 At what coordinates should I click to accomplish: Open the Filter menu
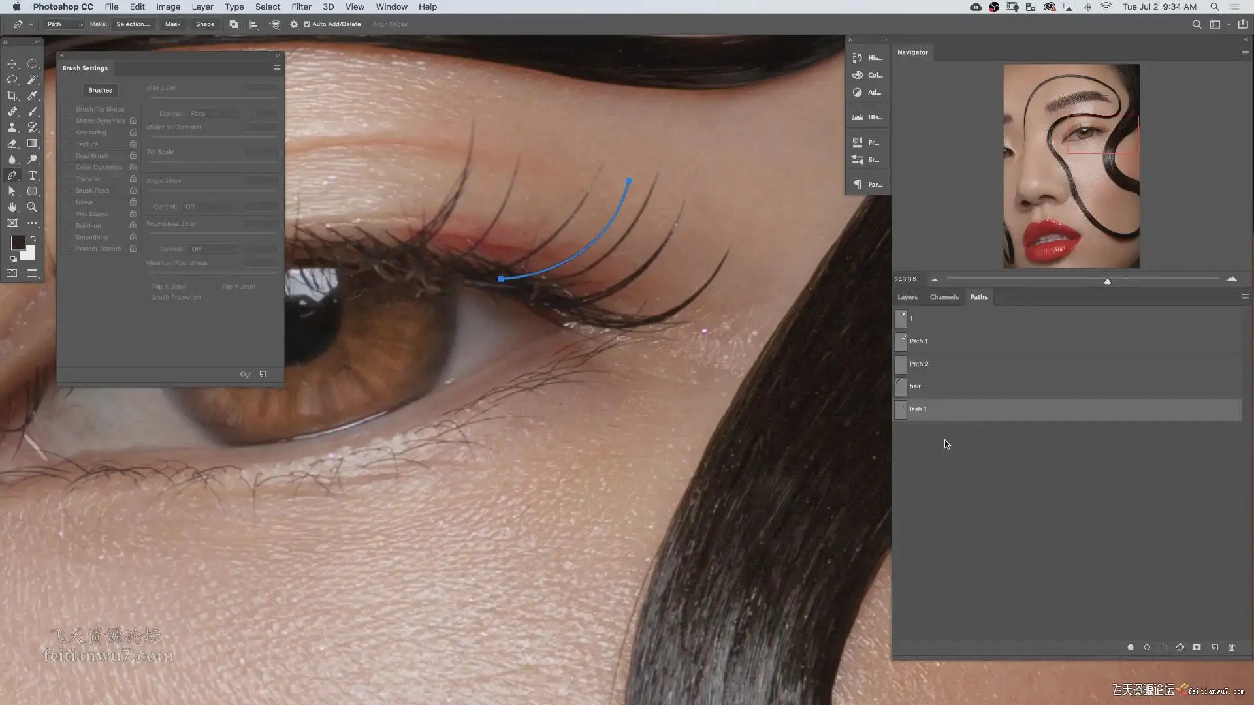301,7
